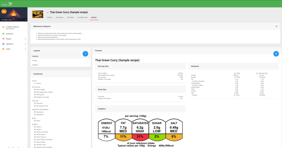This screenshot has height=148, width=282.
Task: Enable the Picture checkbox
Action: coord(35,83)
